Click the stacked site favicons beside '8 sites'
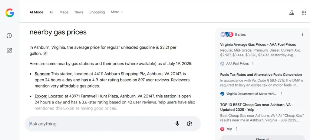This screenshot has width=310, height=140. coord(227,34)
